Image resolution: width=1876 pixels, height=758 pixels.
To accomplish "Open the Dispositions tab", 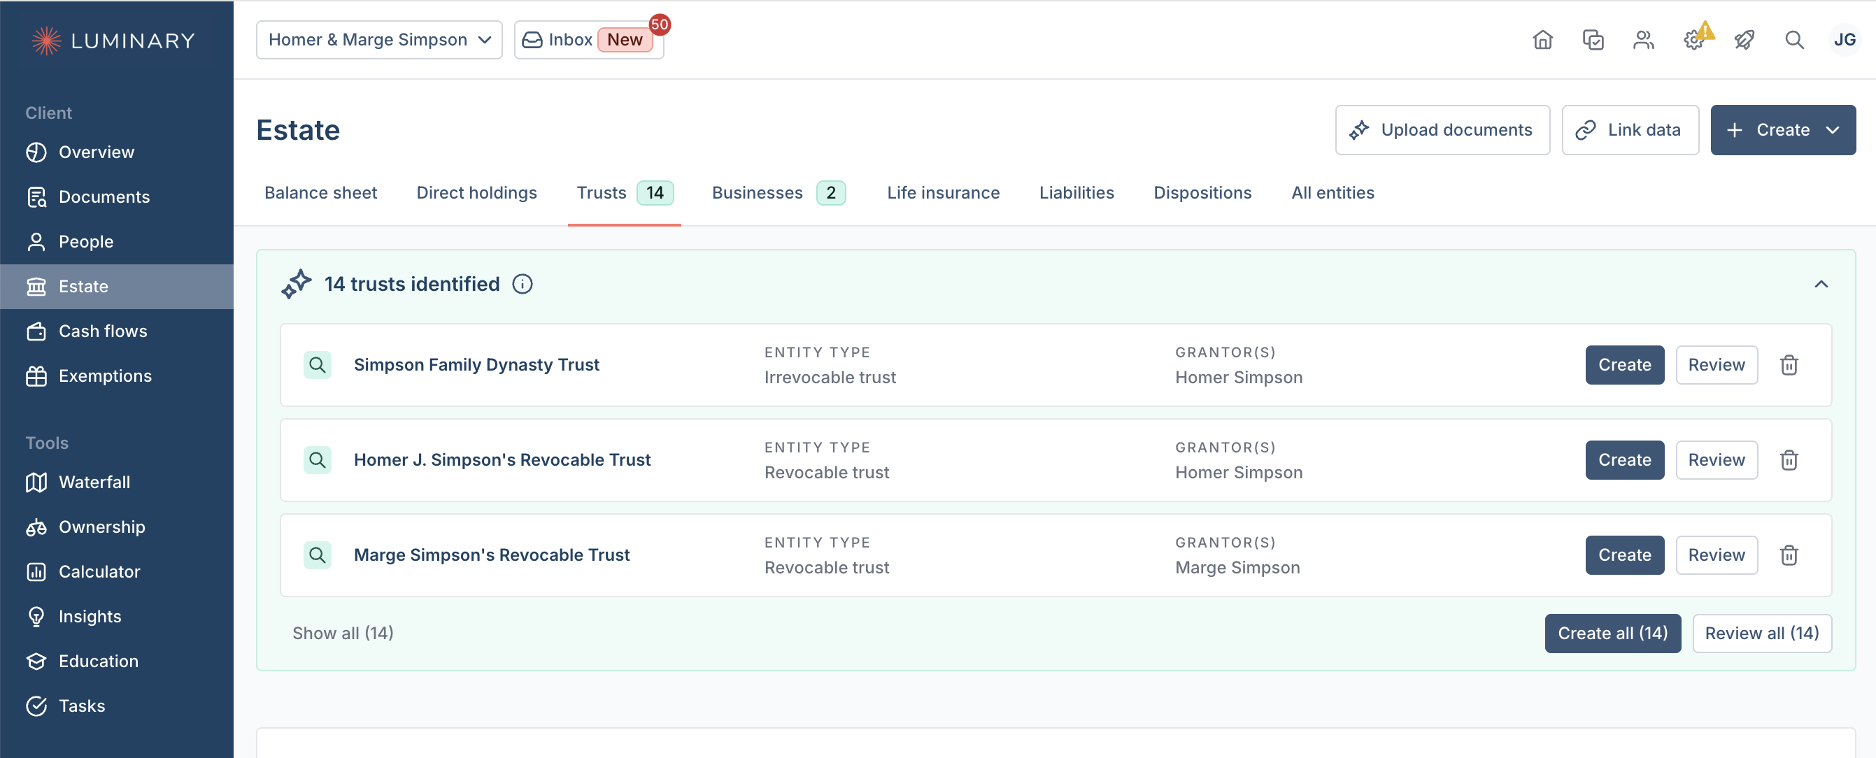I will click(1202, 193).
